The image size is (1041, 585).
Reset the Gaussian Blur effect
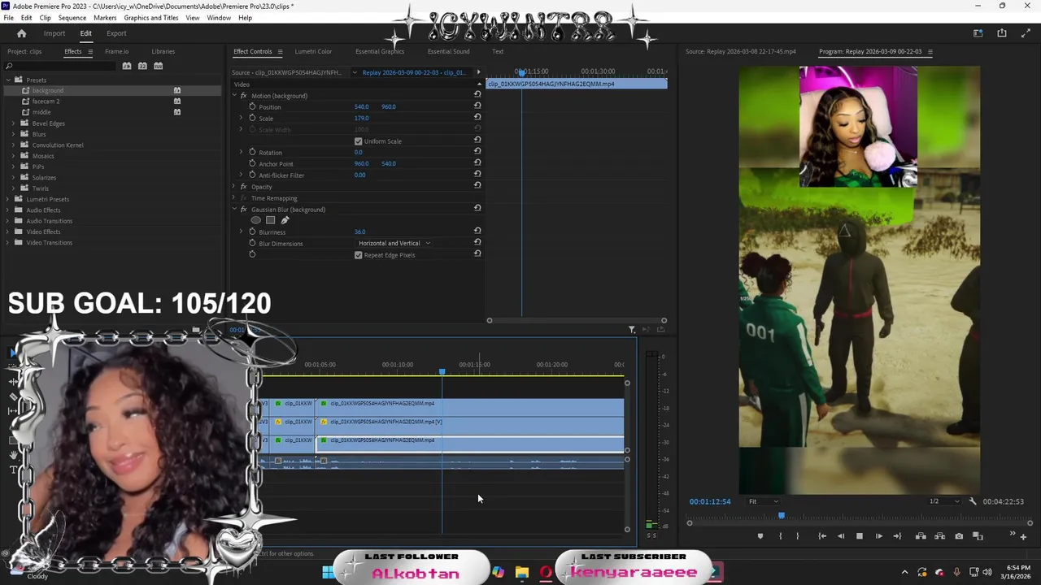point(477,209)
